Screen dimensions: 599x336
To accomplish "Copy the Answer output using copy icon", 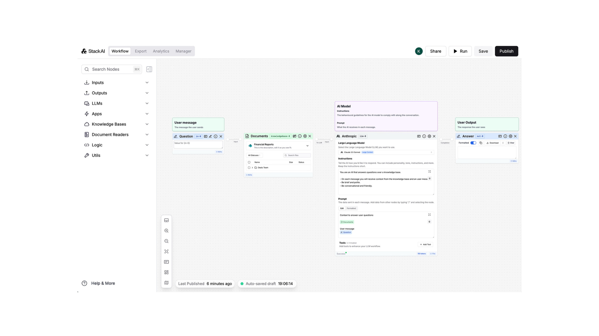I will tap(481, 143).
